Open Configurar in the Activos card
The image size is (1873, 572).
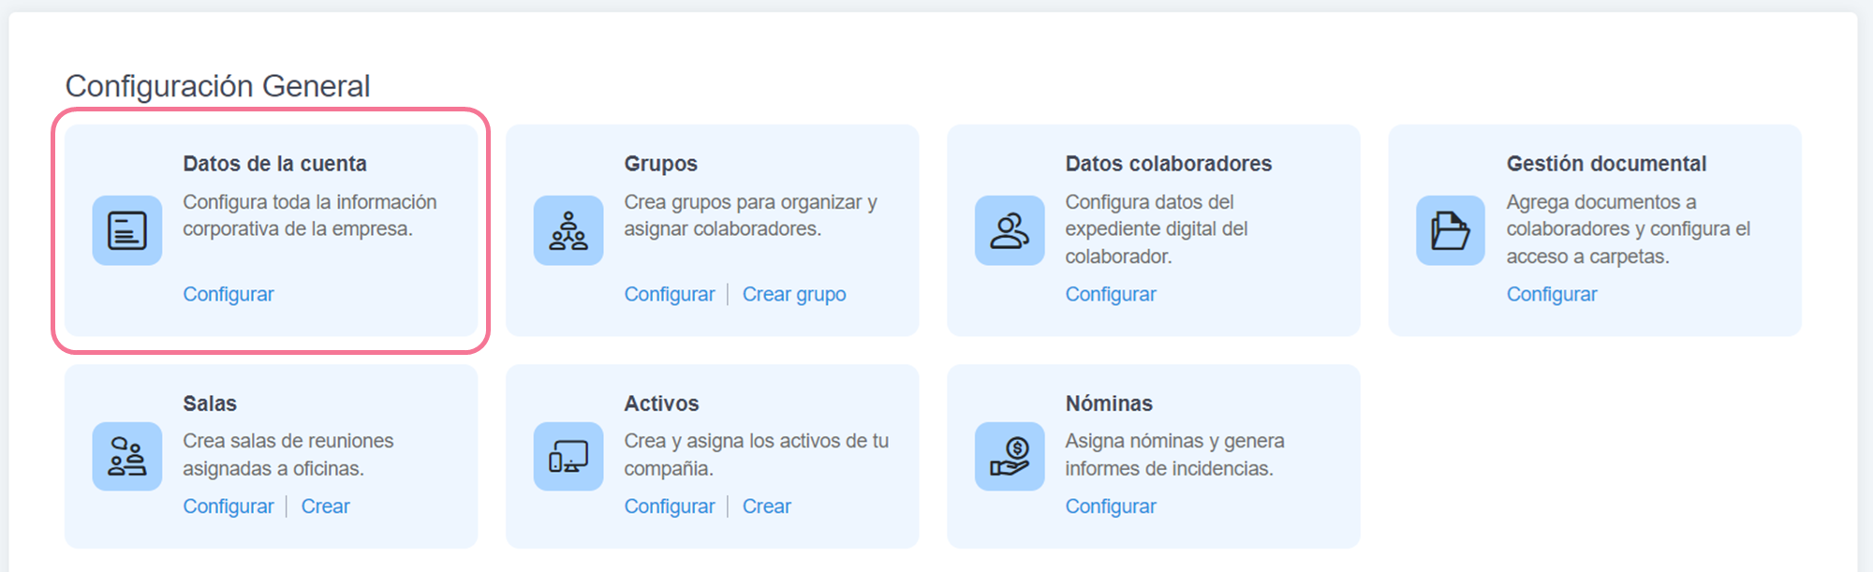point(669,506)
